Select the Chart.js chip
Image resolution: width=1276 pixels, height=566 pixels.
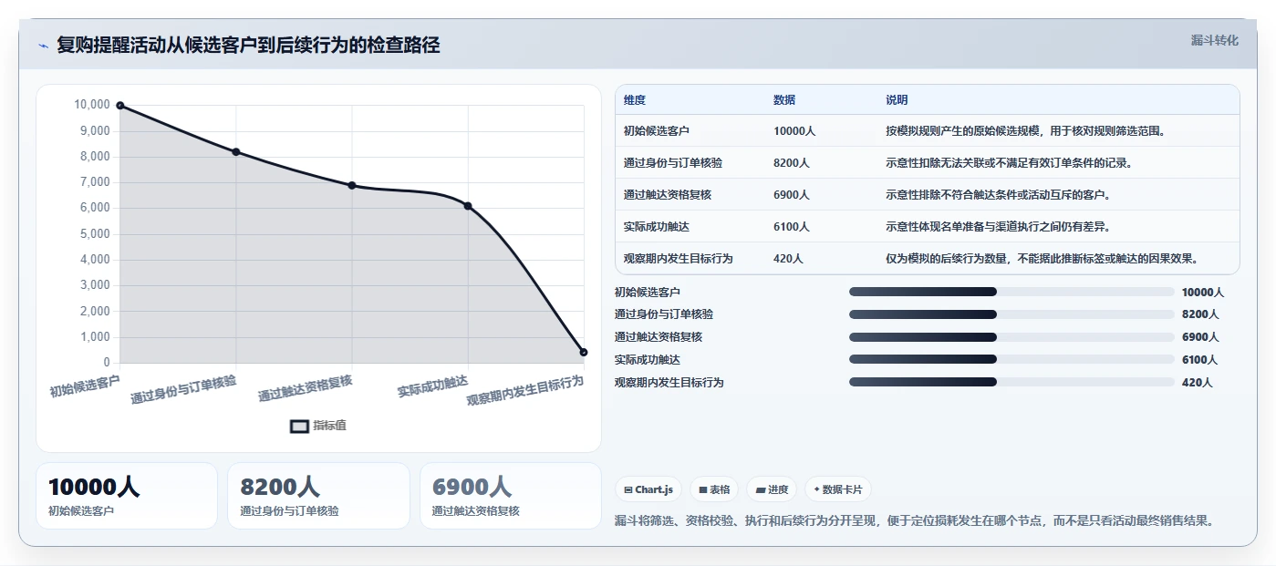[x=648, y=489]
